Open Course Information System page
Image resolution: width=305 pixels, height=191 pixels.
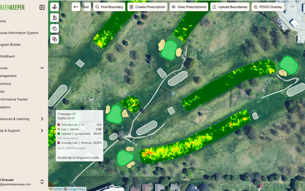(19, 33)
